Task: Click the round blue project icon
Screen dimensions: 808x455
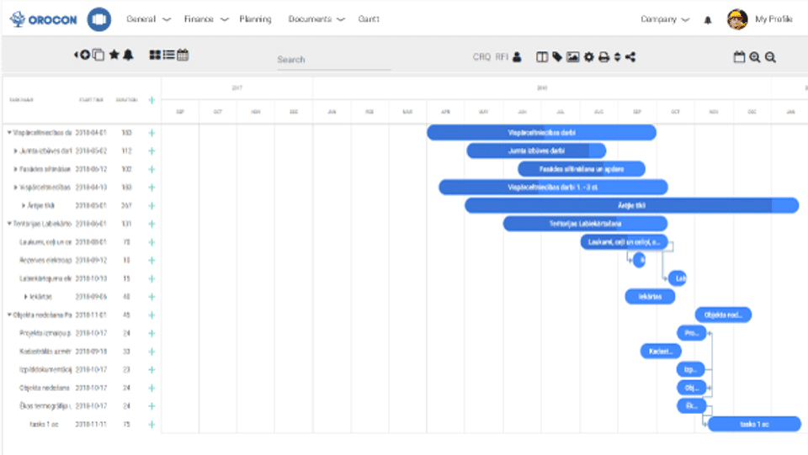Action: 99,19
